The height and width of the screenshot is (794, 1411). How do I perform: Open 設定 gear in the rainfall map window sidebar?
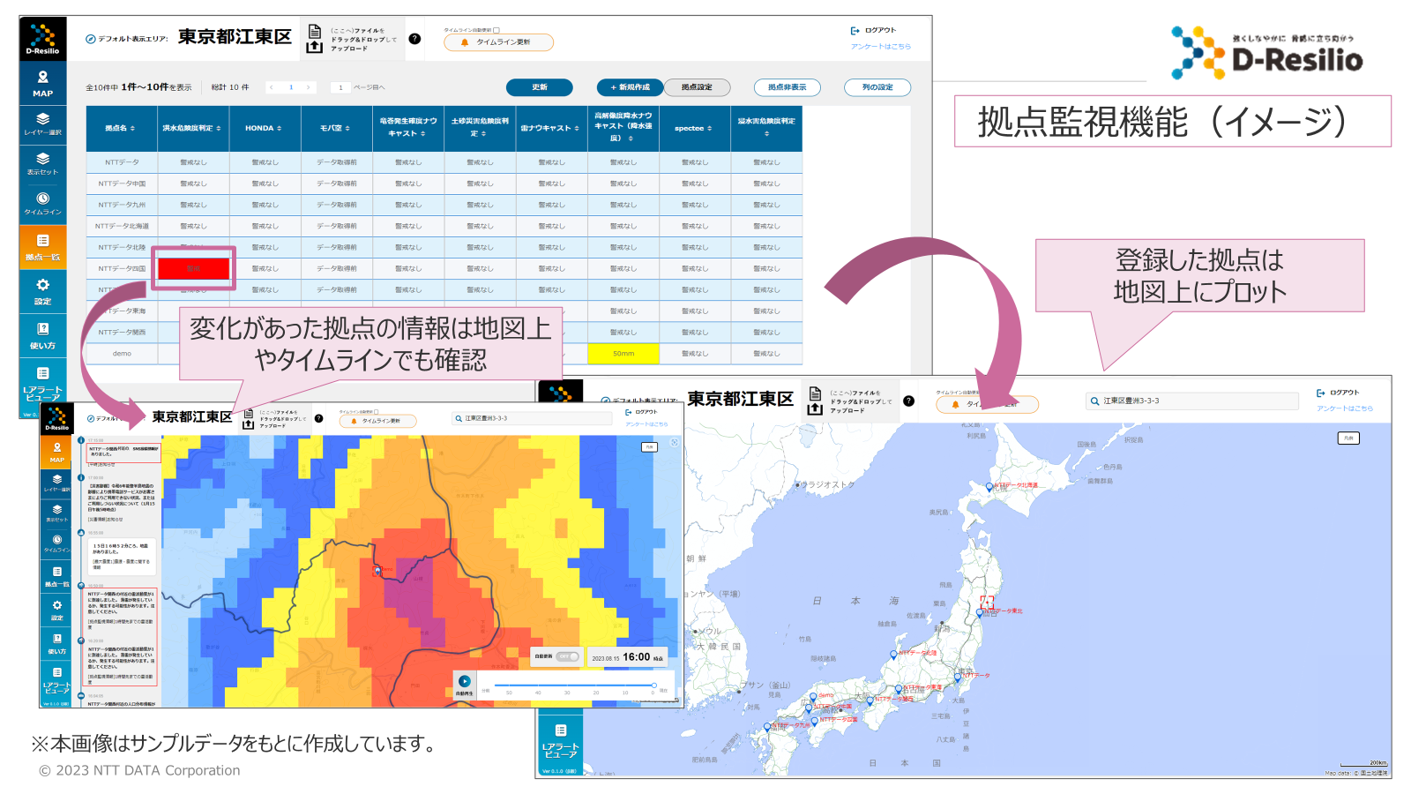(x=57, y=610)
